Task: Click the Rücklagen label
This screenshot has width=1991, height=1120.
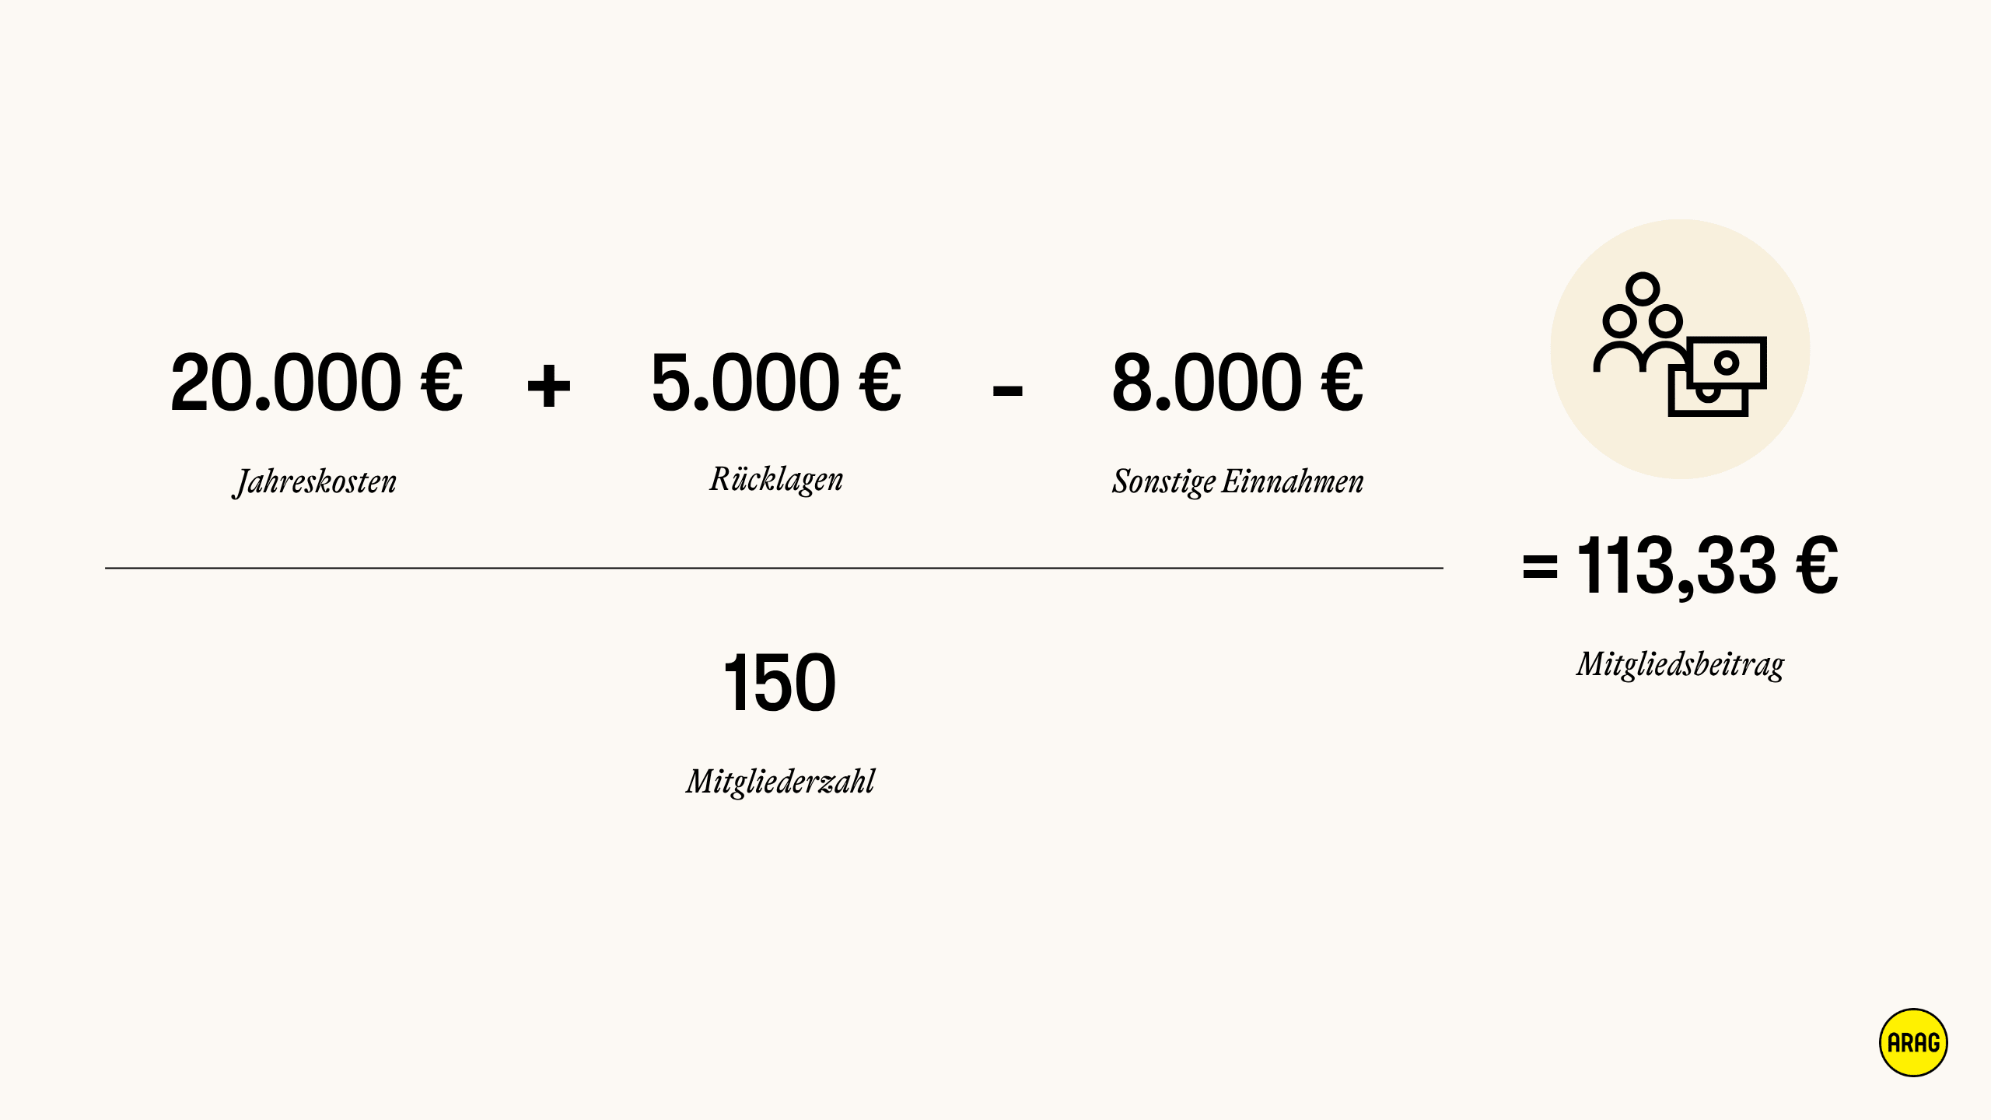Action: pos(776,479)
